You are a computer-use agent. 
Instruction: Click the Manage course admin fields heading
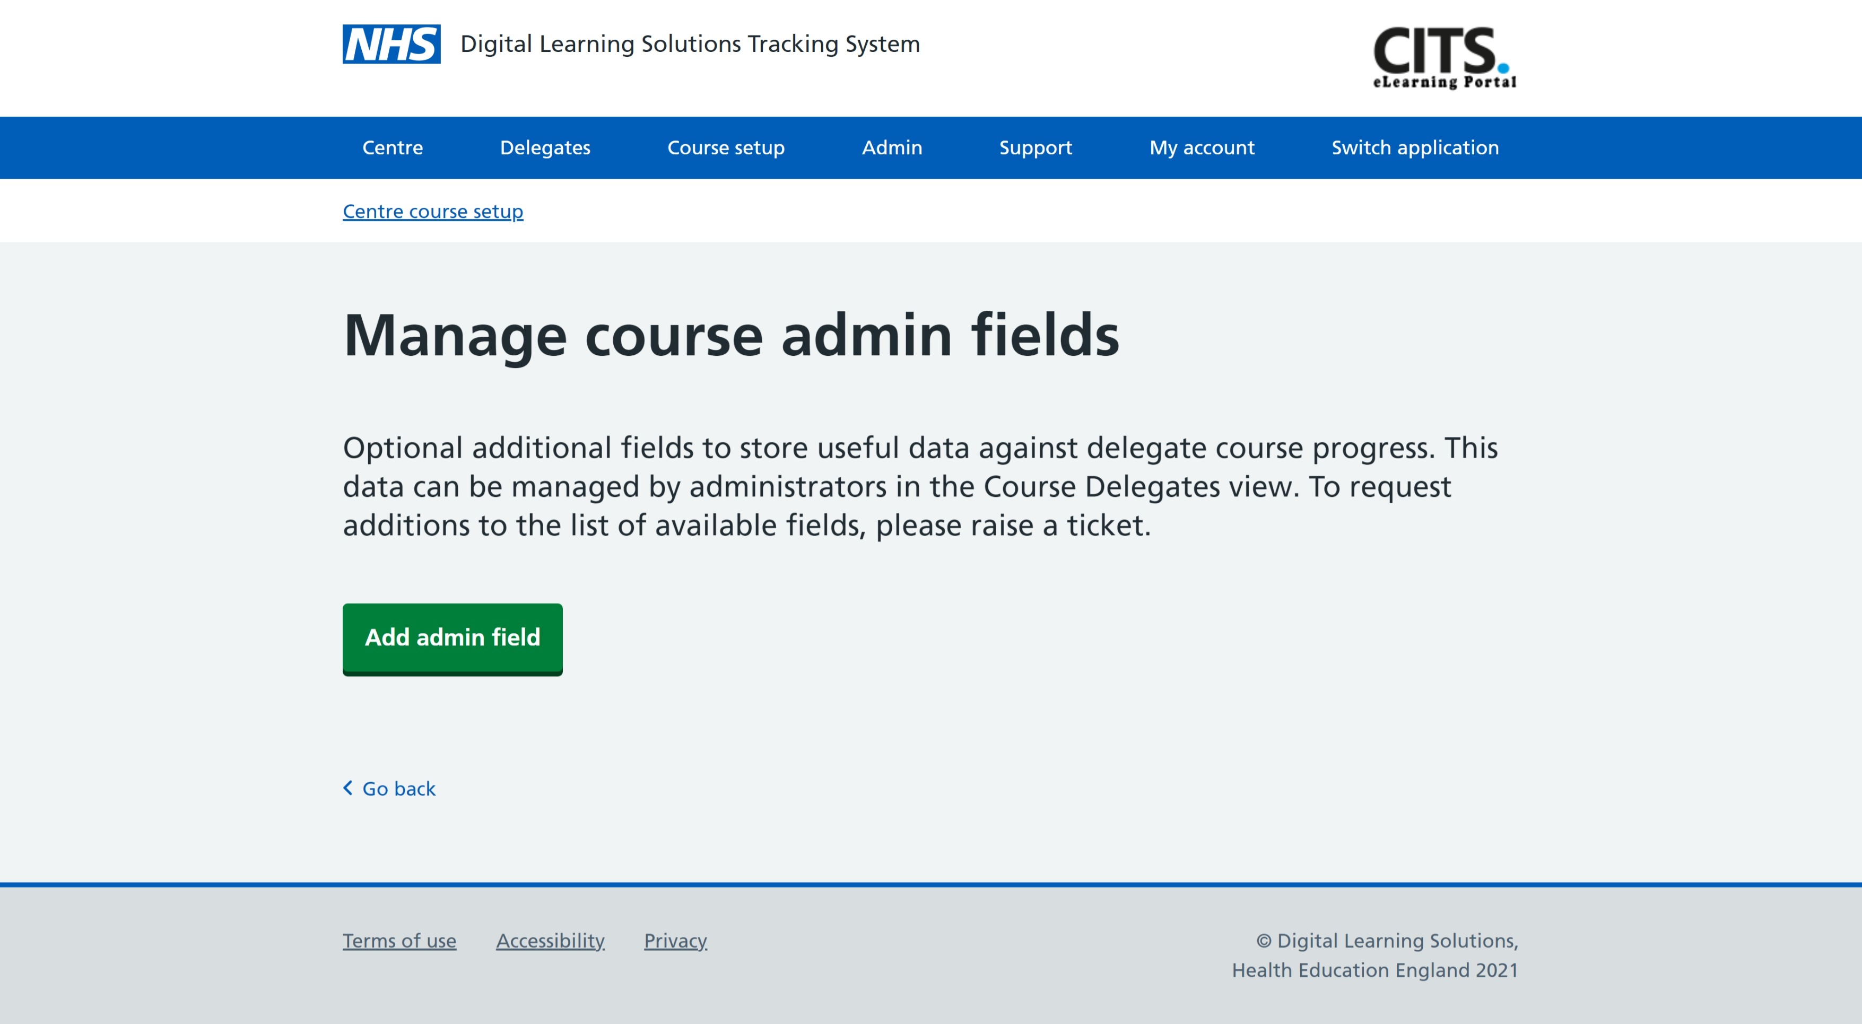[731, 335]
